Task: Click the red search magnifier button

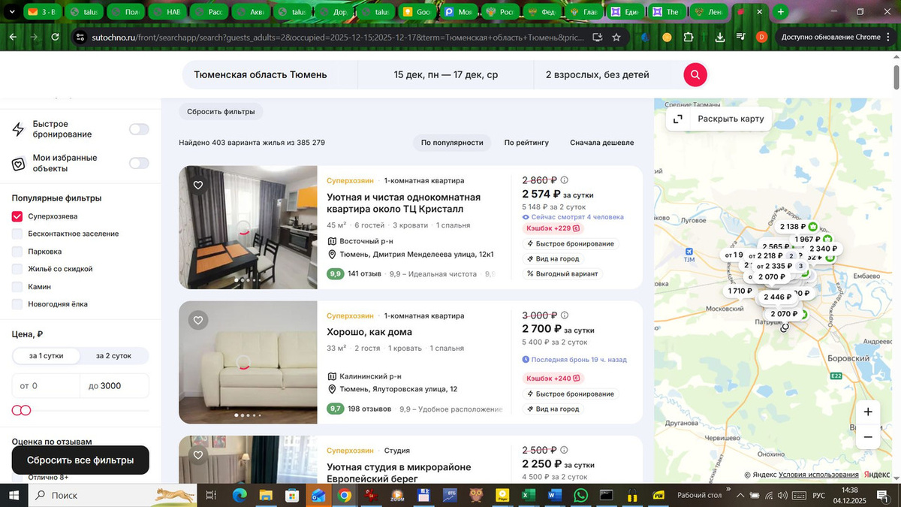Action: click(x=695, y=74)
